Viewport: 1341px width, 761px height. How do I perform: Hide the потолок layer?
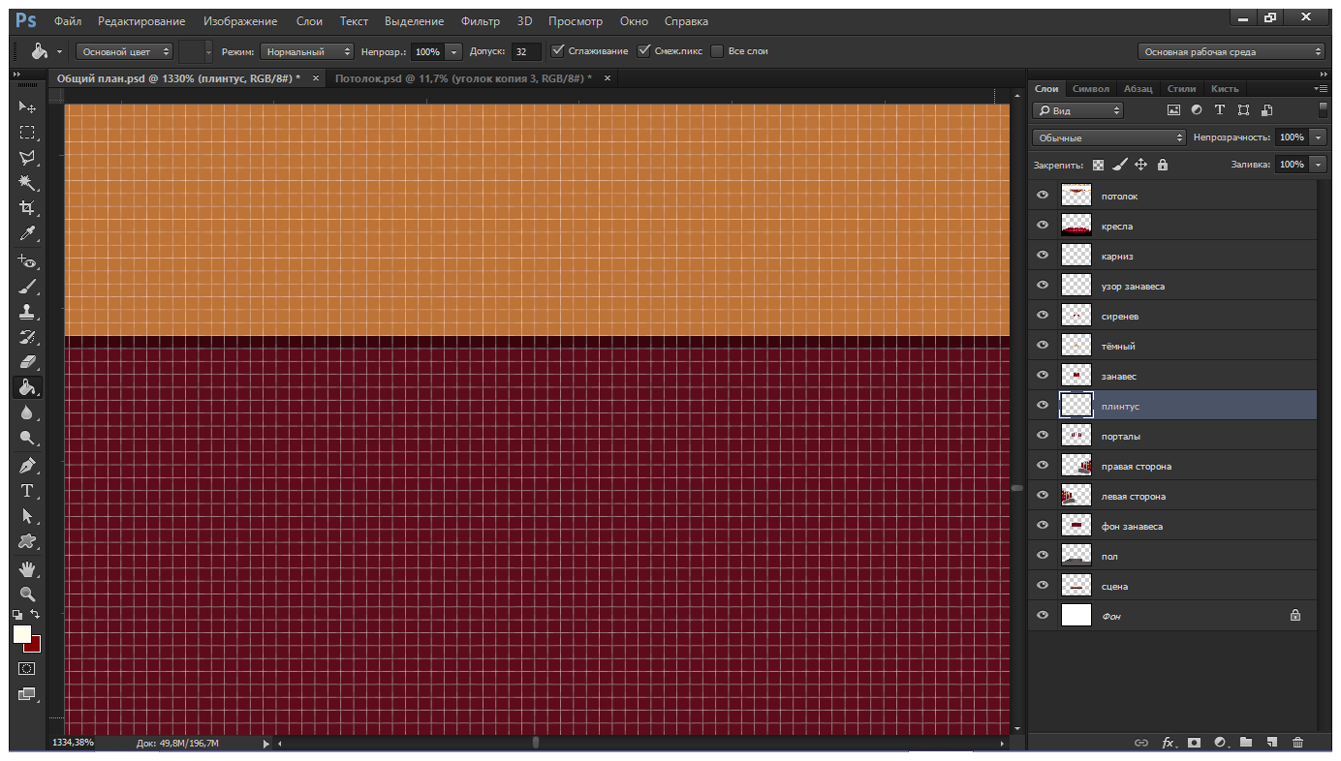point(1043,196)
